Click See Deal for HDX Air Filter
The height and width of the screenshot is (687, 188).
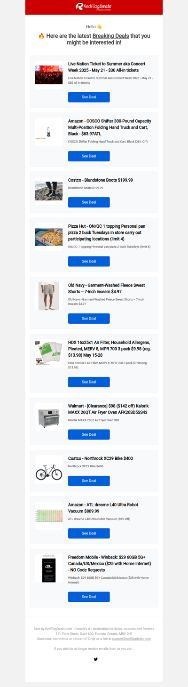[x=89, y=382]
